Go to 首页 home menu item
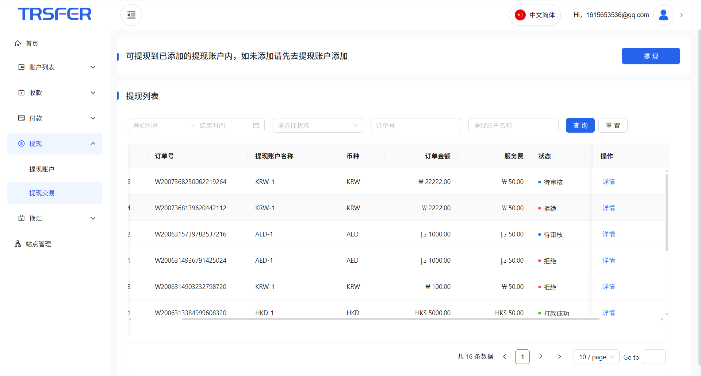This screenshot has width=701, height=376. tap(32, 43)
